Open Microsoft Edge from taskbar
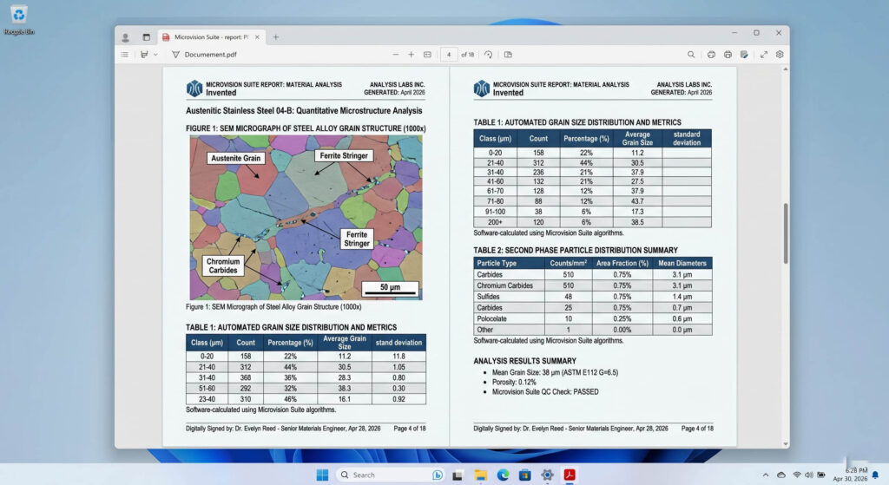889x485 pixels. 503,475
